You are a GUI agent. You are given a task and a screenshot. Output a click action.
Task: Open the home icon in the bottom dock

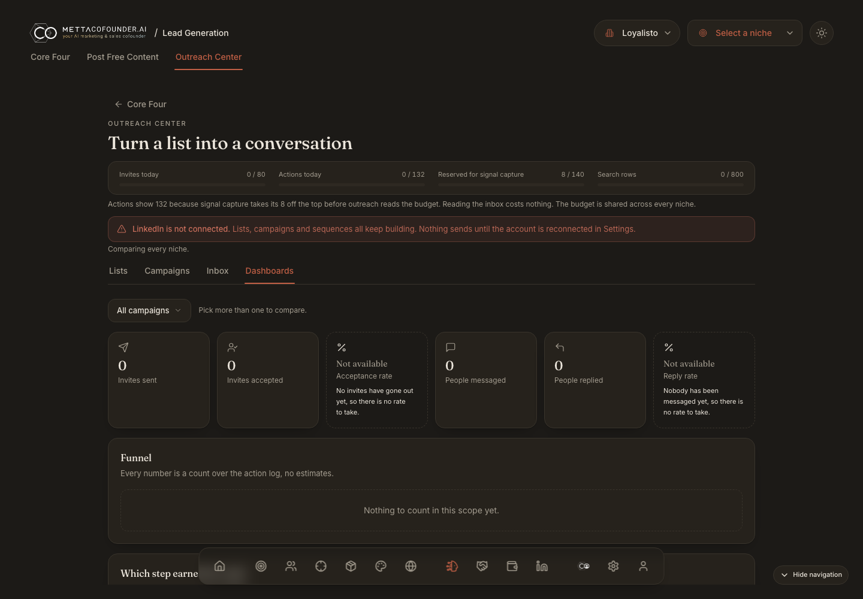point(220,566)
